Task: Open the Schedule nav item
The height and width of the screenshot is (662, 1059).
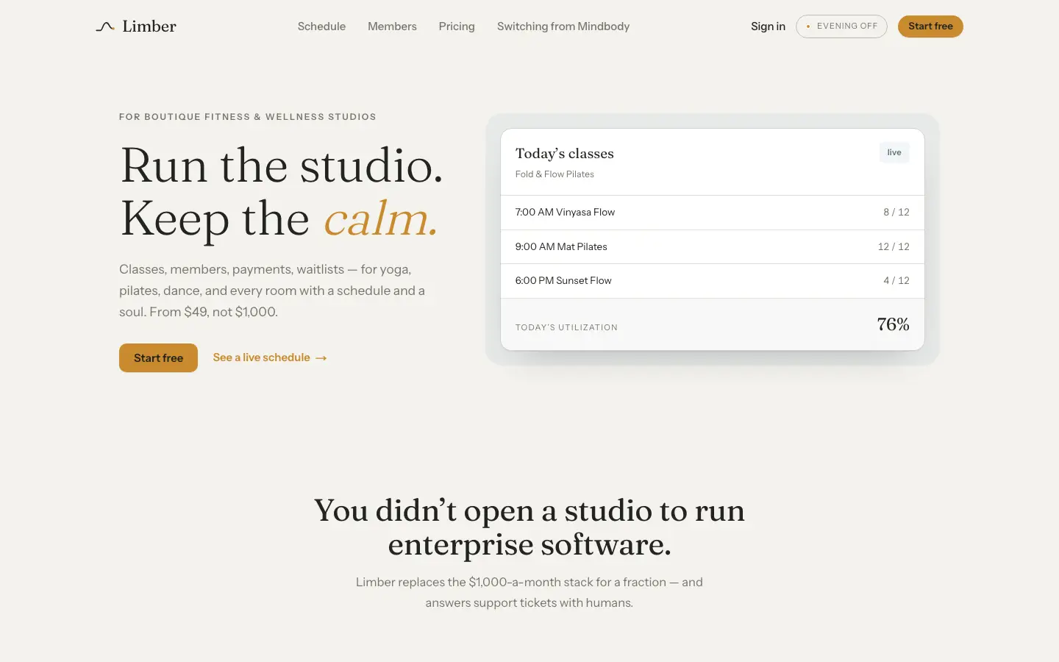Action: pos(321,26)
